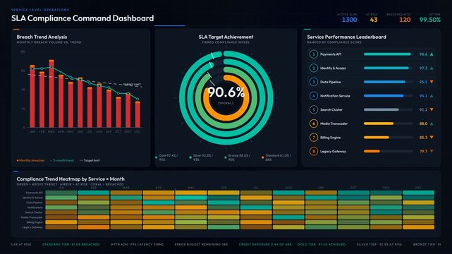
Task: Click the Payments API score 98.6
Action: 423,54
